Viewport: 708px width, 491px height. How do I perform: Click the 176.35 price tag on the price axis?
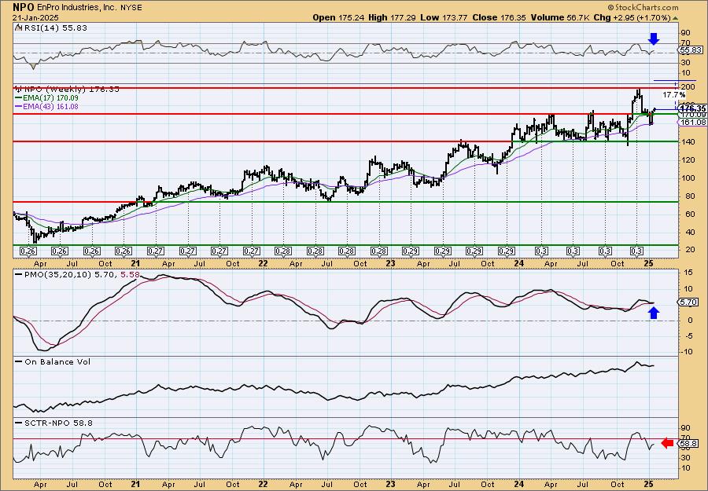(x=693, y=108)
